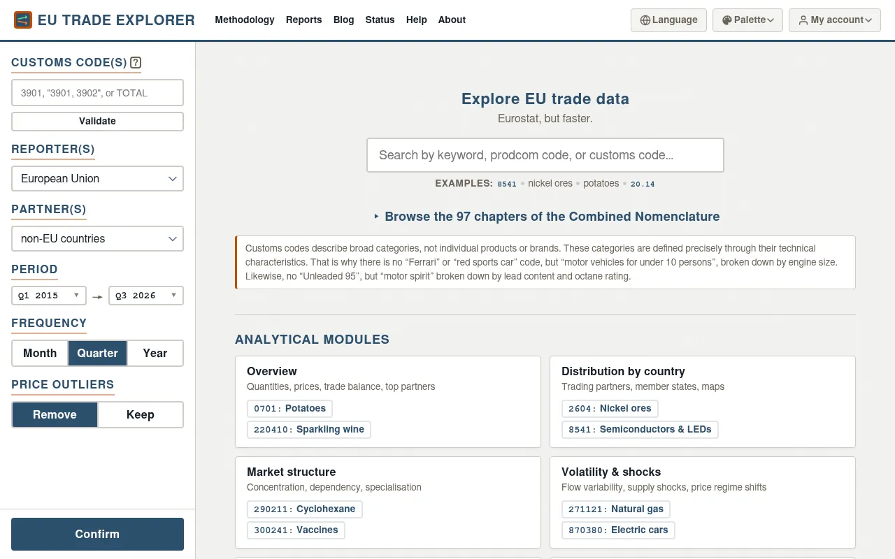Click the 'potatoes' search example
The image size is (895, 559).
[x=601, y=184]
